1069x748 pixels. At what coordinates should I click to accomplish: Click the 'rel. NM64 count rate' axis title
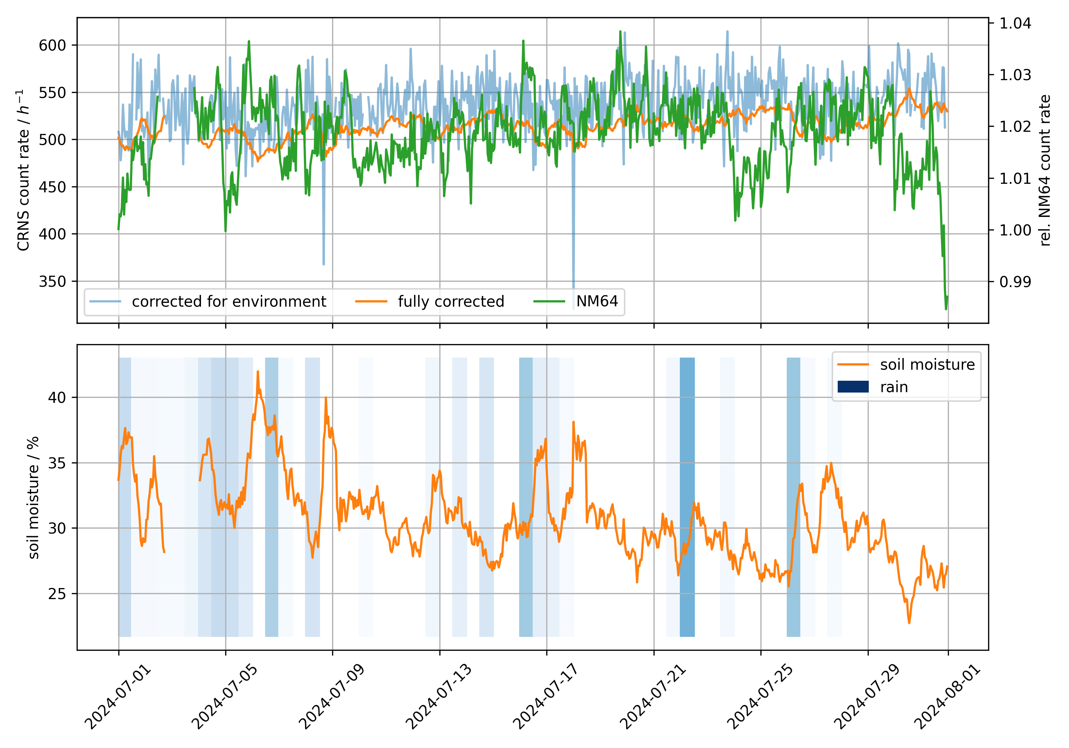(x=1045, y=170)
